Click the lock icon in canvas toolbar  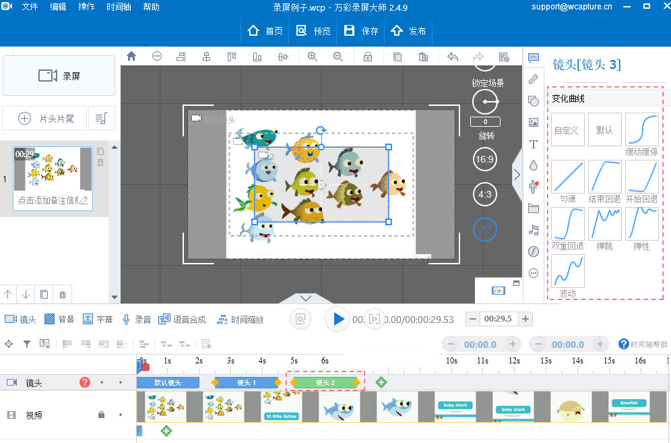[x=368, y=57]
